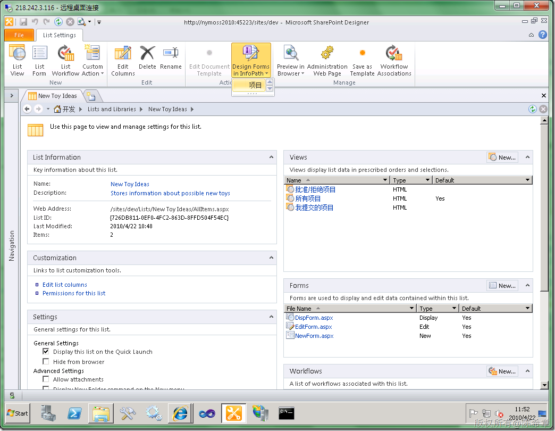This screenshot has height=431, width=555.
Task: Enable Hide from browser checkbox
Action: point(46,361)
